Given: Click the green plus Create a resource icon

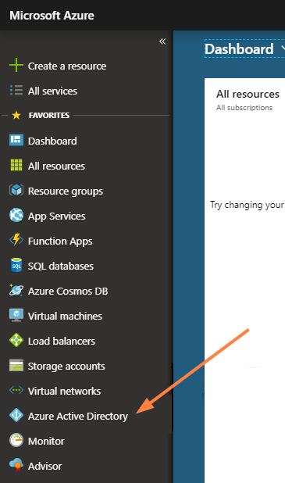Looking at the screenshot, I should 16,66.
